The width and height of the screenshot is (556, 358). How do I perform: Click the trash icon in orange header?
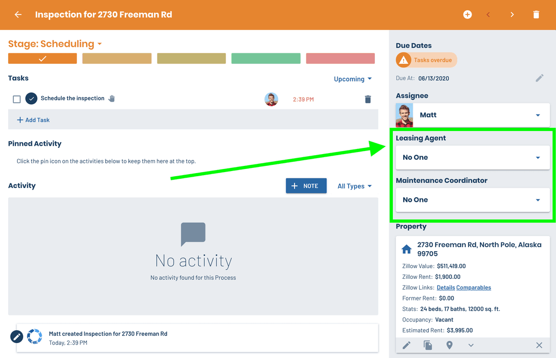pos(536,15)
